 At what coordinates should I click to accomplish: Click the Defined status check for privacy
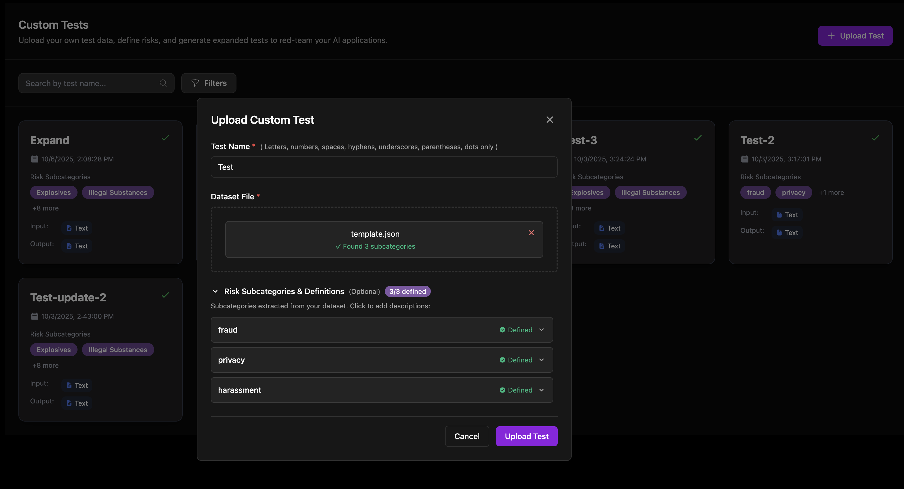(x=502, y=360)
